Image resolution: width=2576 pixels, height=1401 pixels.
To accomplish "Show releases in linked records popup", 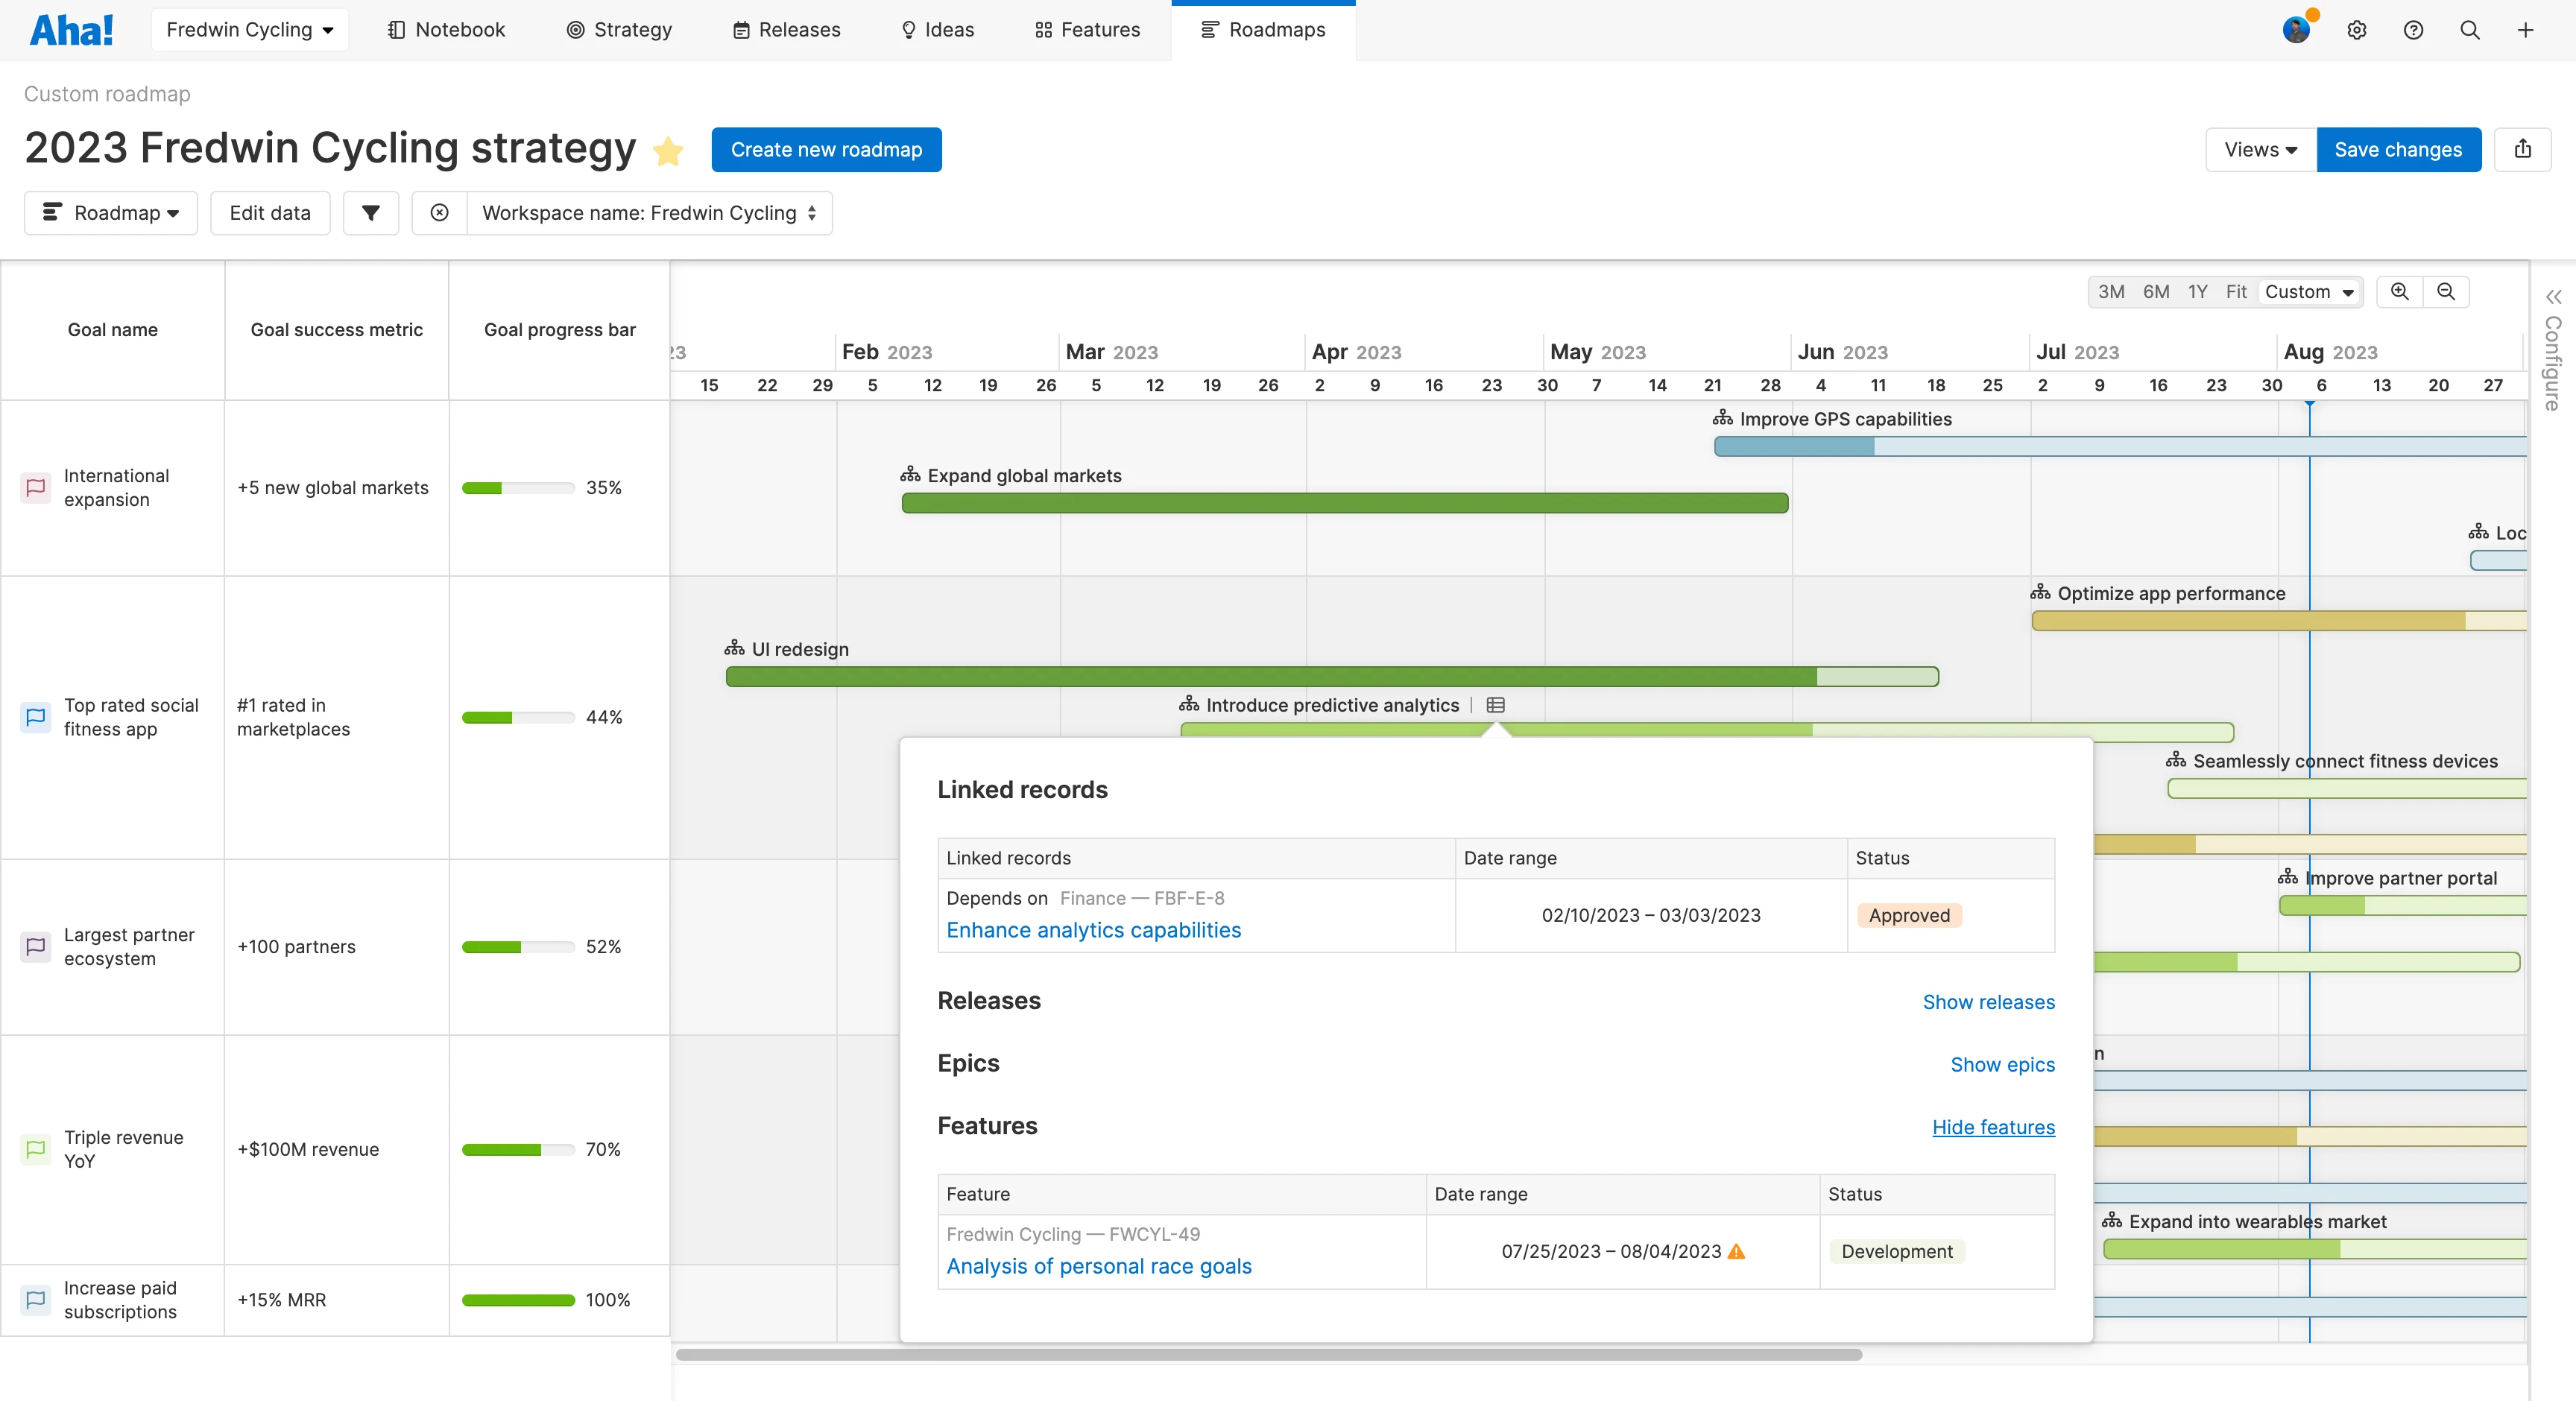I will [x=1988, y=1002].
